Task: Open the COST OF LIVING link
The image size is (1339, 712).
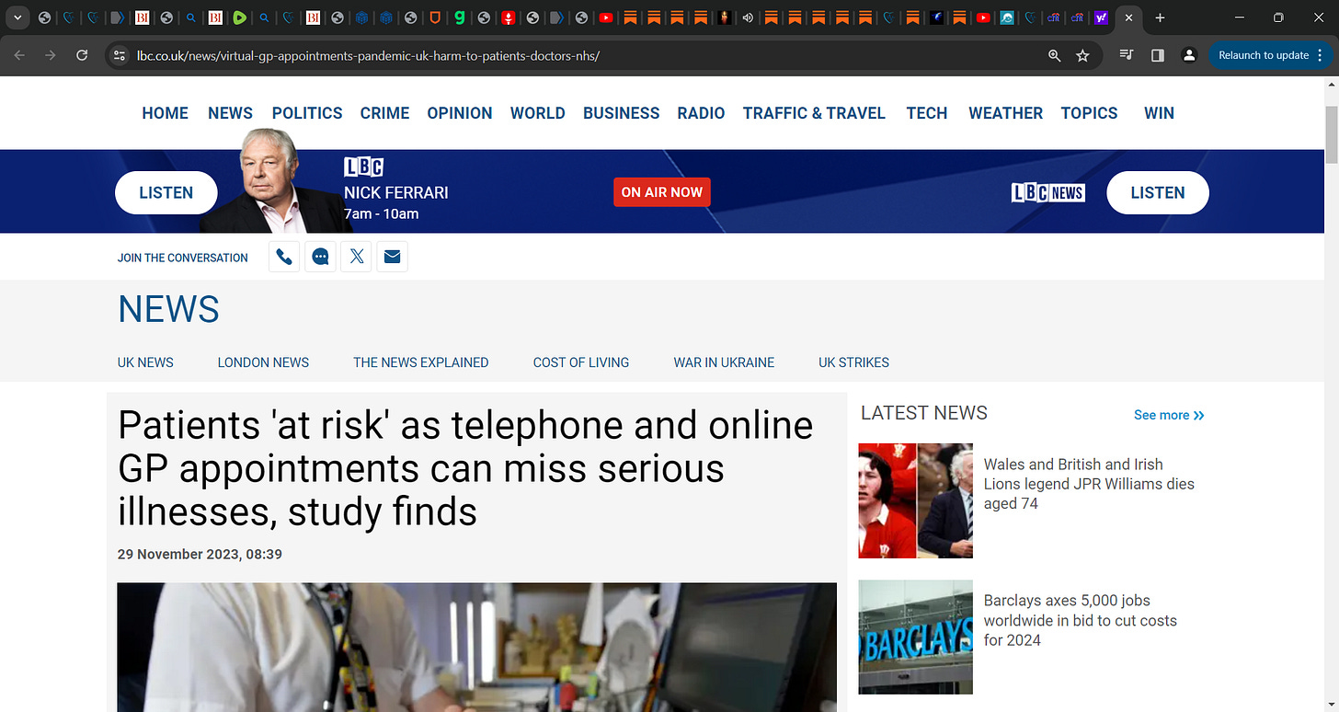Action: click(x=581, y=362)
